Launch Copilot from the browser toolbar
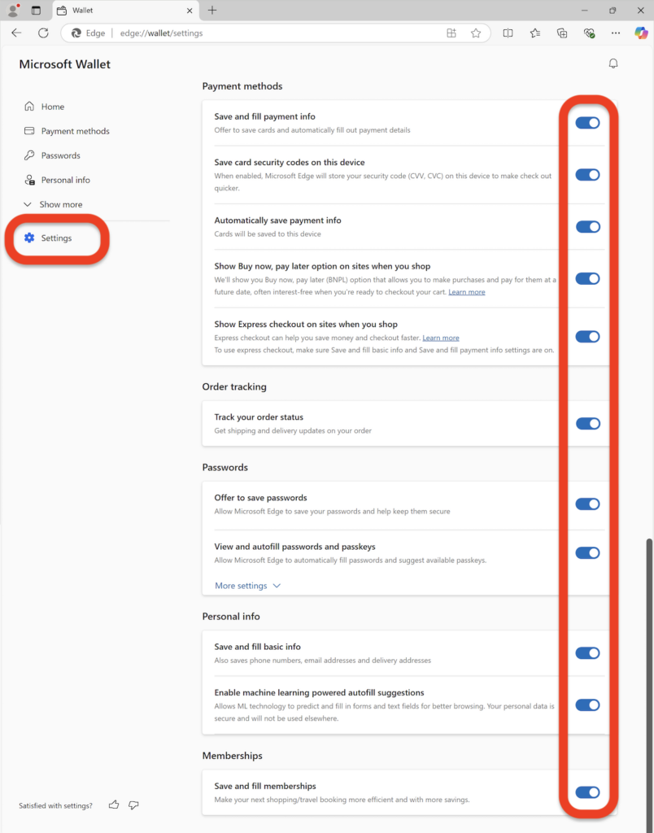Image resolution: width=654 pixels, height=833 pixels. click(x=640, y=33)
